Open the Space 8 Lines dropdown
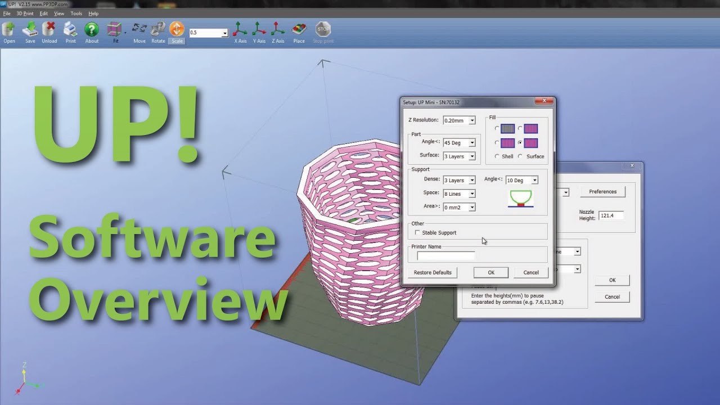 pos(472,193)
